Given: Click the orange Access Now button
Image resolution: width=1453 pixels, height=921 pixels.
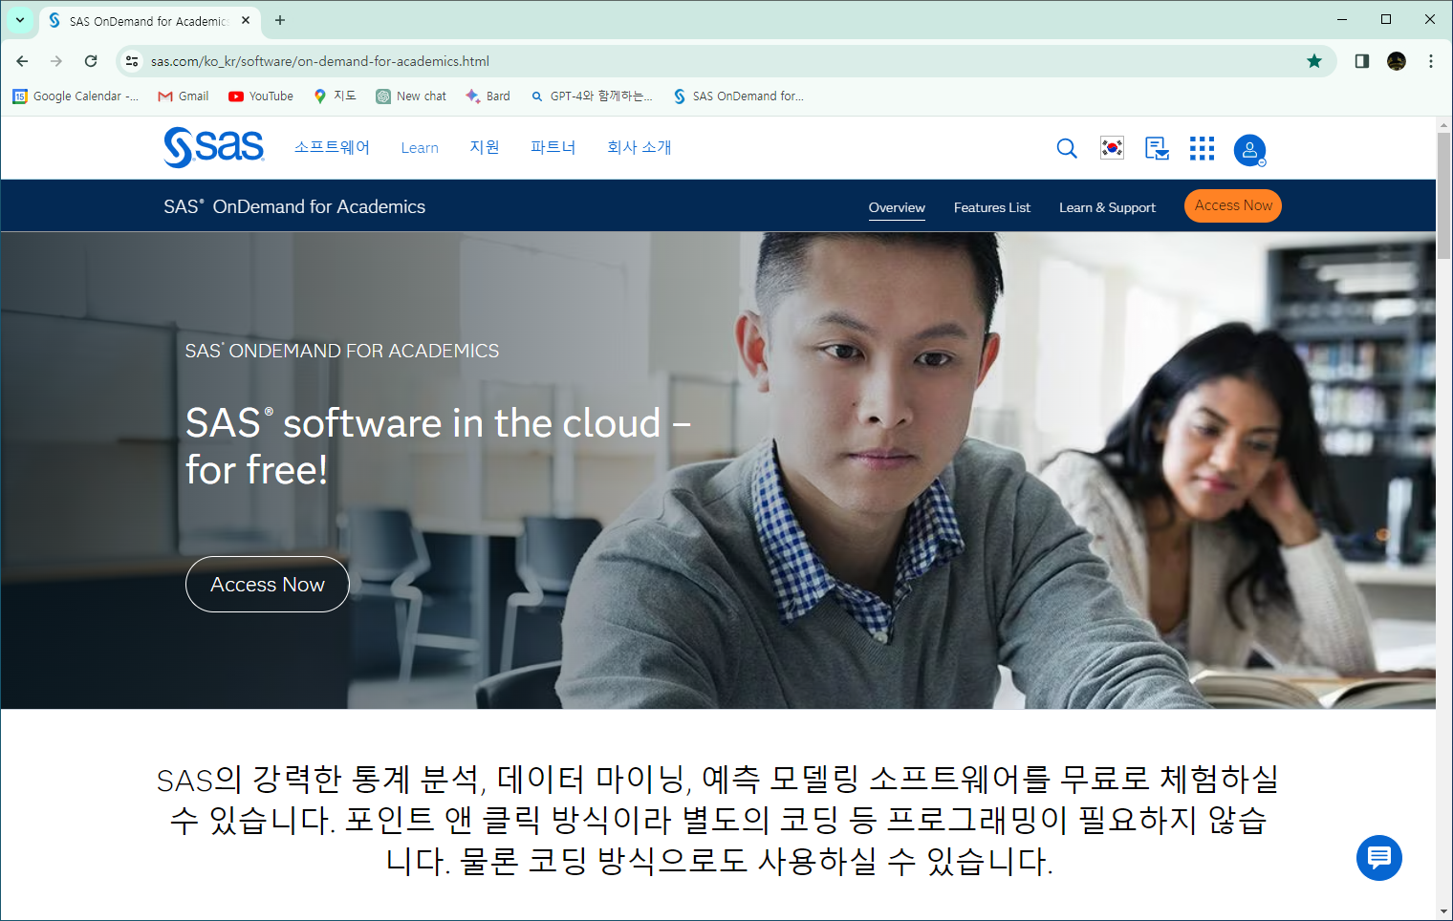Looking at the screenshot, I should tap(1233, 205).
